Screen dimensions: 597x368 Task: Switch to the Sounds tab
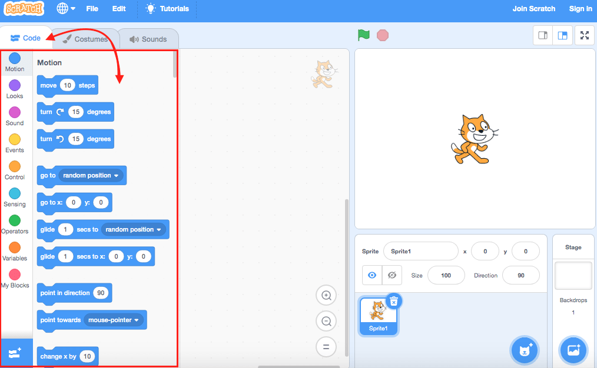(148, 39)
